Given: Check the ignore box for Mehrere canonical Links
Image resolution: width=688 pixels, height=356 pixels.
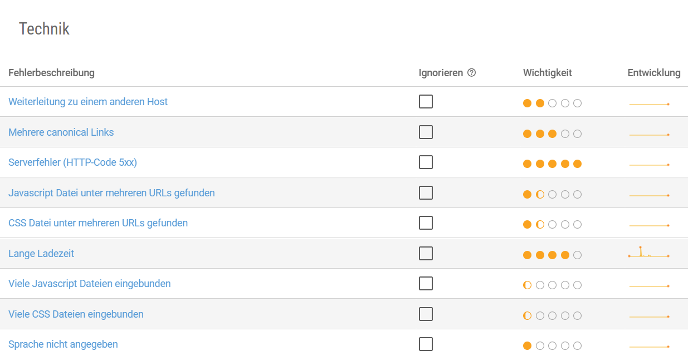Looking at the screenshot, I should (x=426, y=132).
